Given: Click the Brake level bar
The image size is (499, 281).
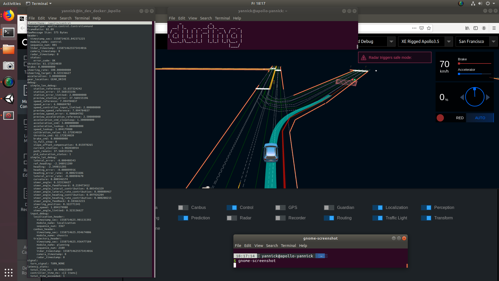Looking at the screenshot, I should point(475,63).
